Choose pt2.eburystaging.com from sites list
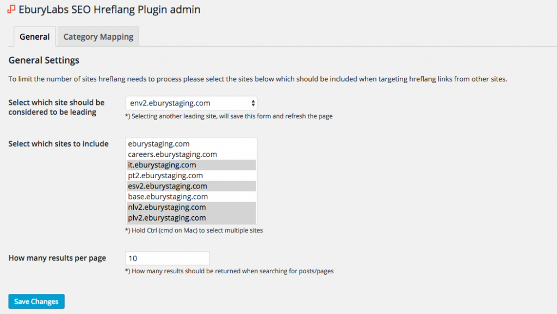The image size is (557, 314). point(191,175)
